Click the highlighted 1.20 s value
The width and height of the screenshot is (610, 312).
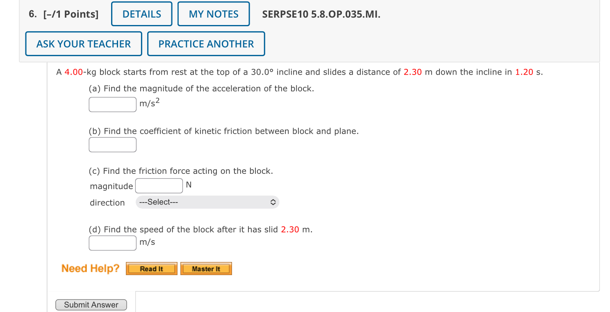[x=524, y=72]
